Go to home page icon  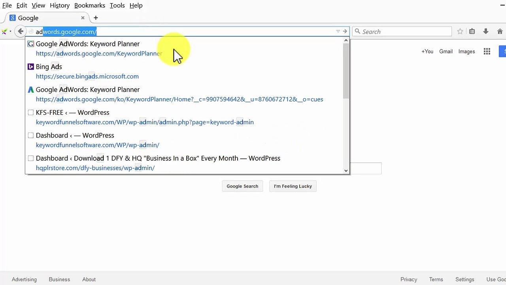tap(499, 32)
